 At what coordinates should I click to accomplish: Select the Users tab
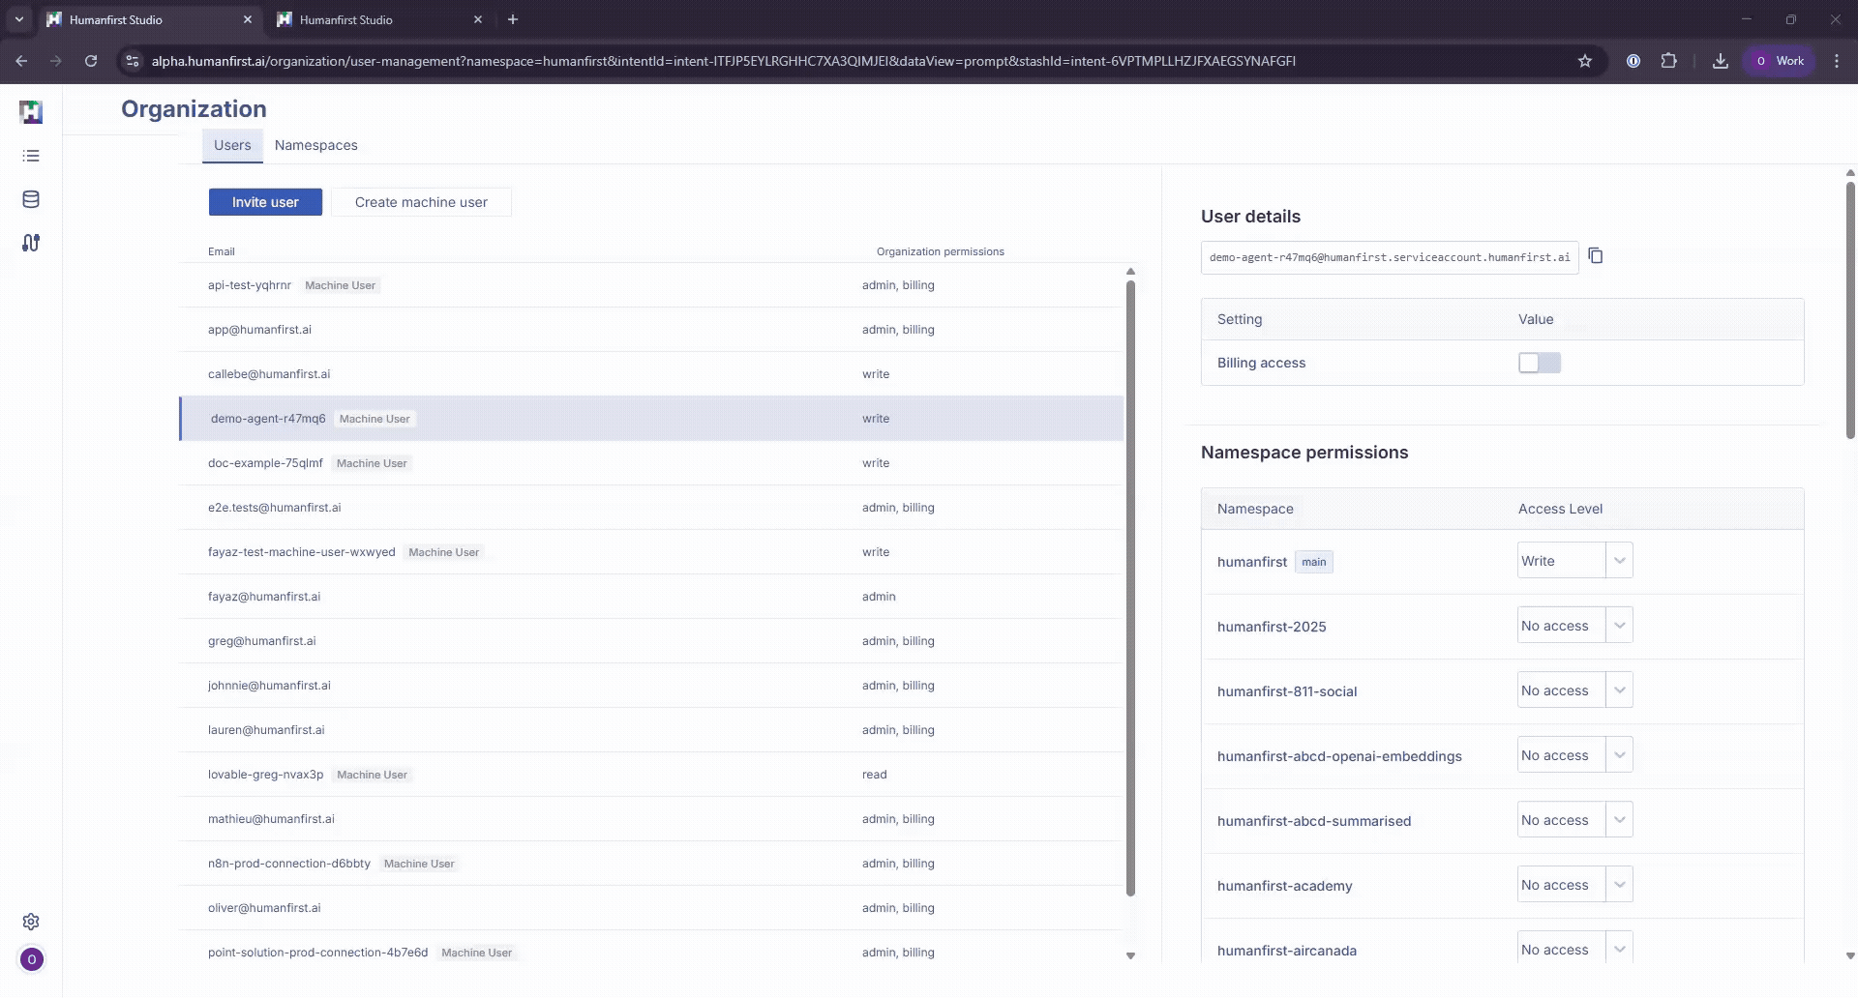(231, 145)
